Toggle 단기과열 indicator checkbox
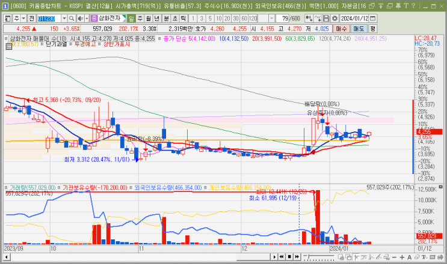 [43, 44]
